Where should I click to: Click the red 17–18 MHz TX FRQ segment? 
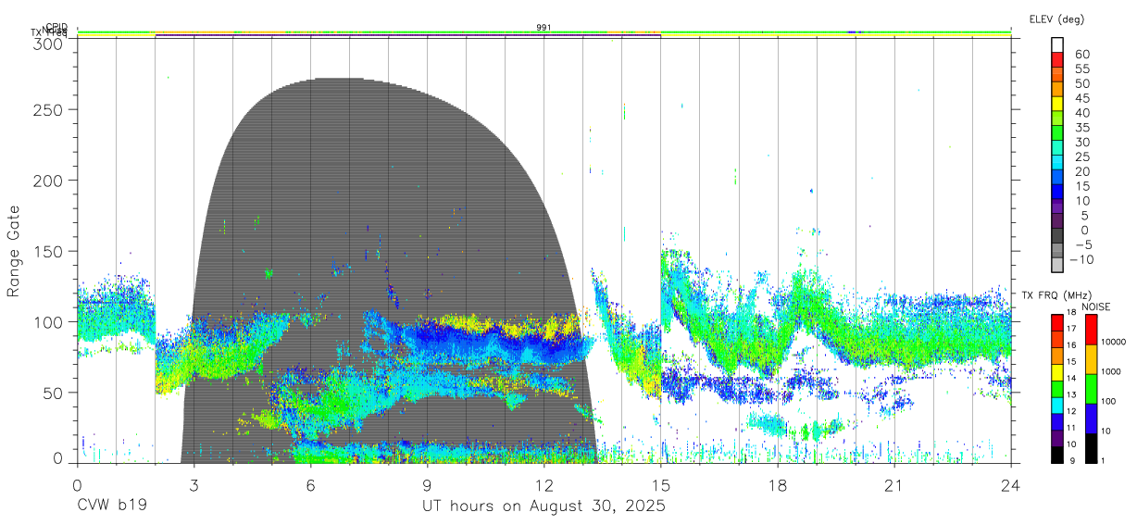[1057, 321]
